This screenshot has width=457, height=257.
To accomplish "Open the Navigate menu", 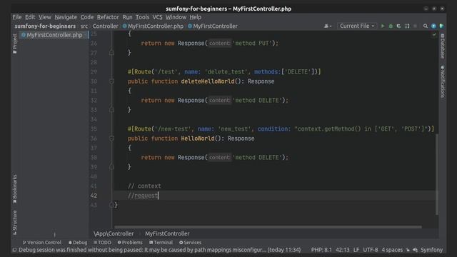I will point(66,17).
